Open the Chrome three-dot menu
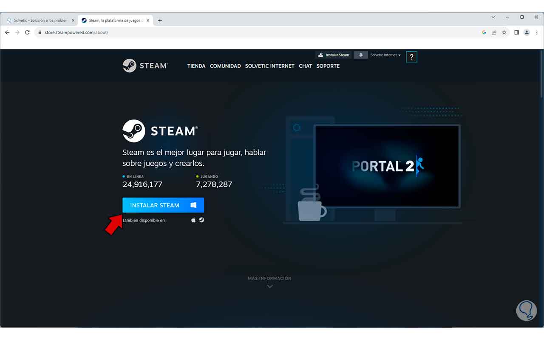544x340 pixels. (537, 32)
